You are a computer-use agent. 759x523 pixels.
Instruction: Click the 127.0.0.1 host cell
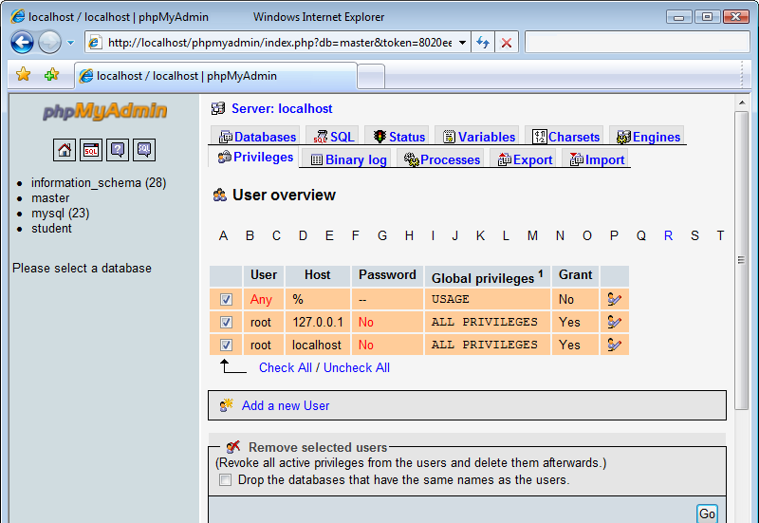coord(318,322)
